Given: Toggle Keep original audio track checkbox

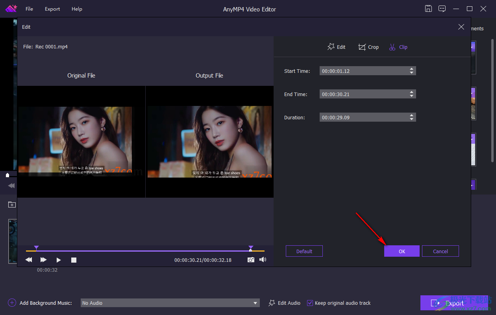Looking at the screenshot, I should click(x=310, y=303).
